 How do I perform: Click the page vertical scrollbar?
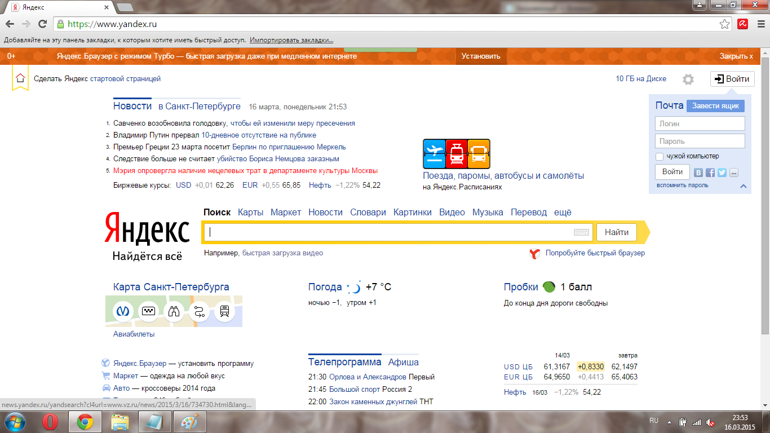coord(765,195)
